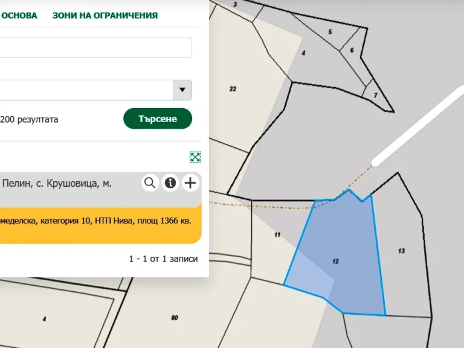Select parcel 3 at the map top
The height and width of the screenshot is (348, 464).
point(235,4)
